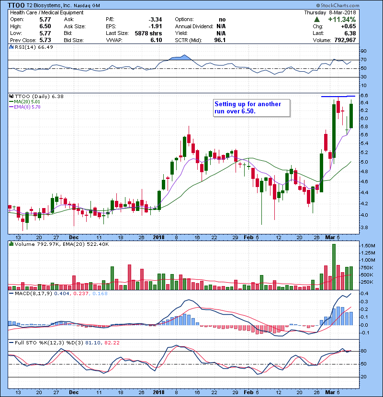Click the RSI indicator icon
The image size is (383, 397).
pyautogui.click(x=11, y=47)
